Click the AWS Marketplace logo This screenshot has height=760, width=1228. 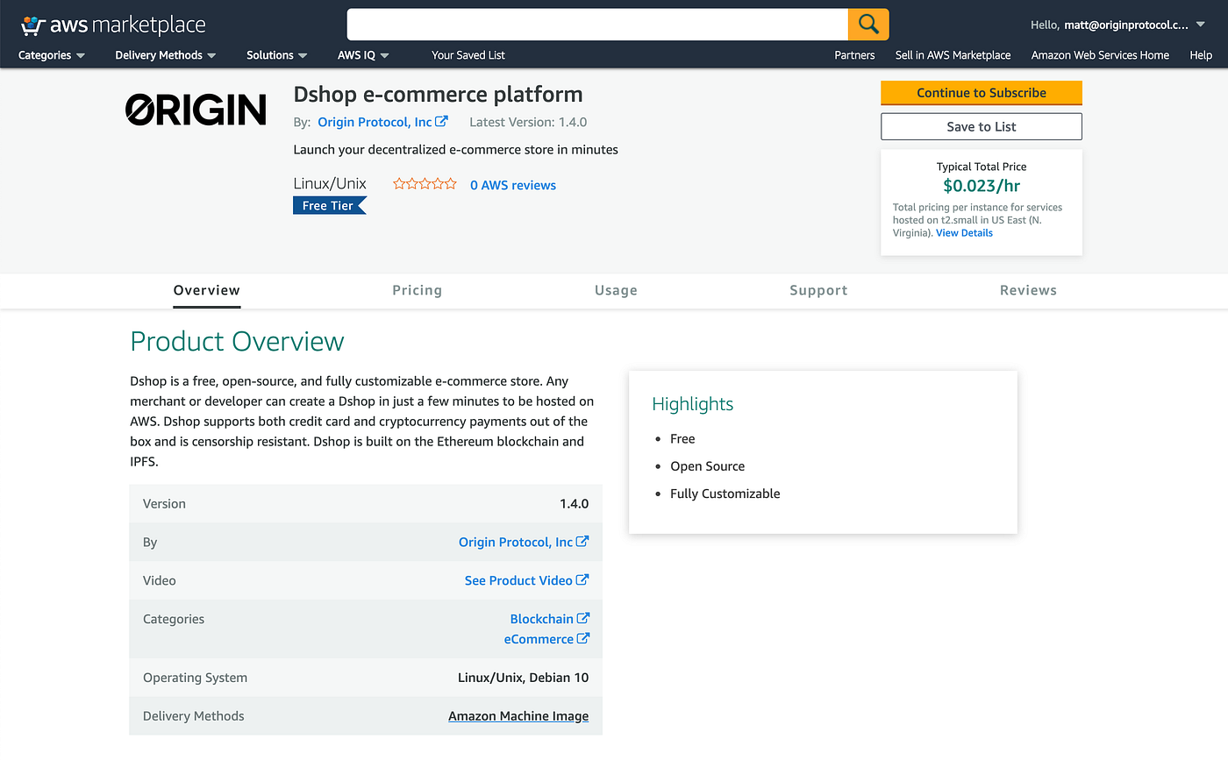(113, 25)
